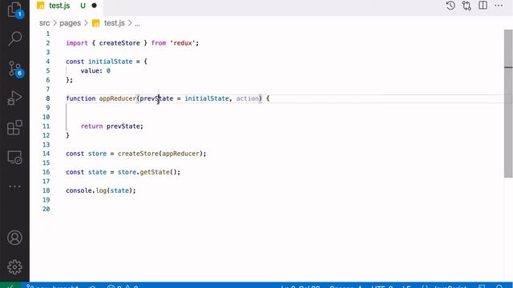This screenshot has width=513, height=288.
Task: Split the editor to the right
Action: click(x=483, y=6)
